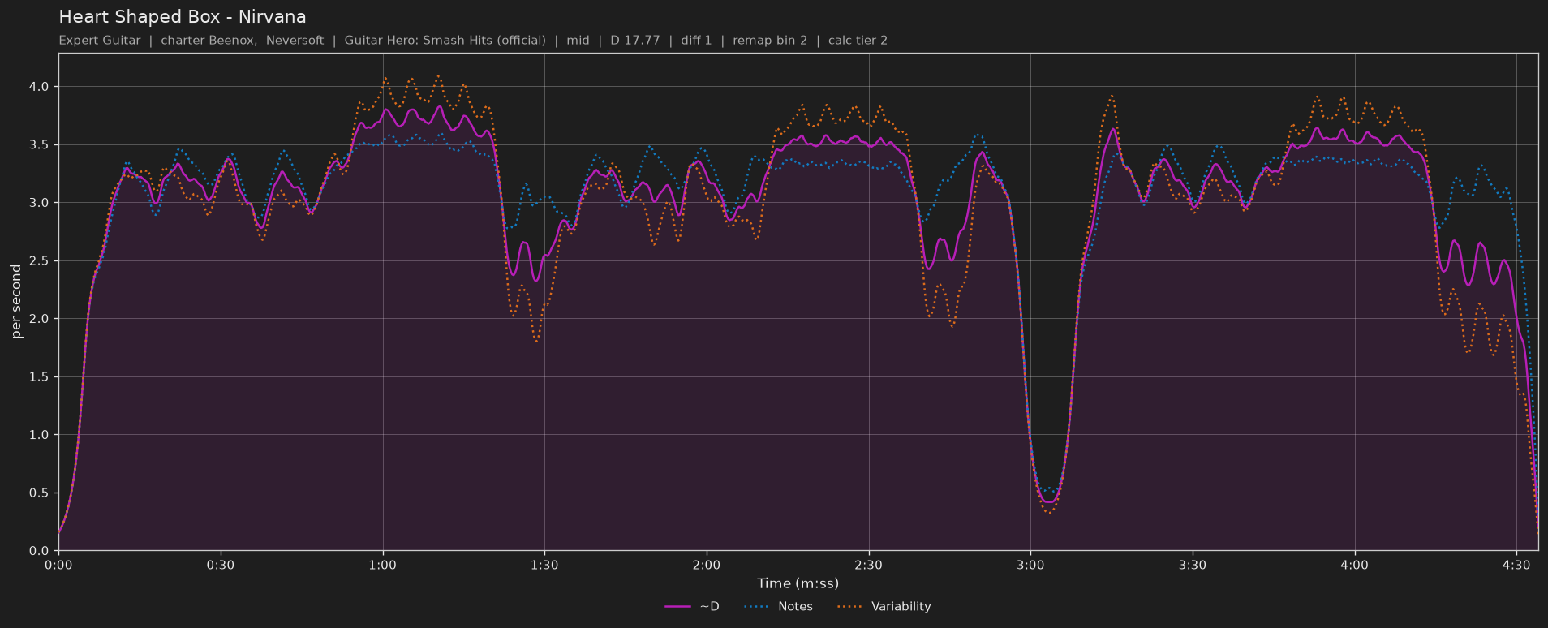Image resolution: width=1548 pixels, height=628 pixels.
Task: Click the 2:00 x-axis tick label
Action: tap(707, 565)
